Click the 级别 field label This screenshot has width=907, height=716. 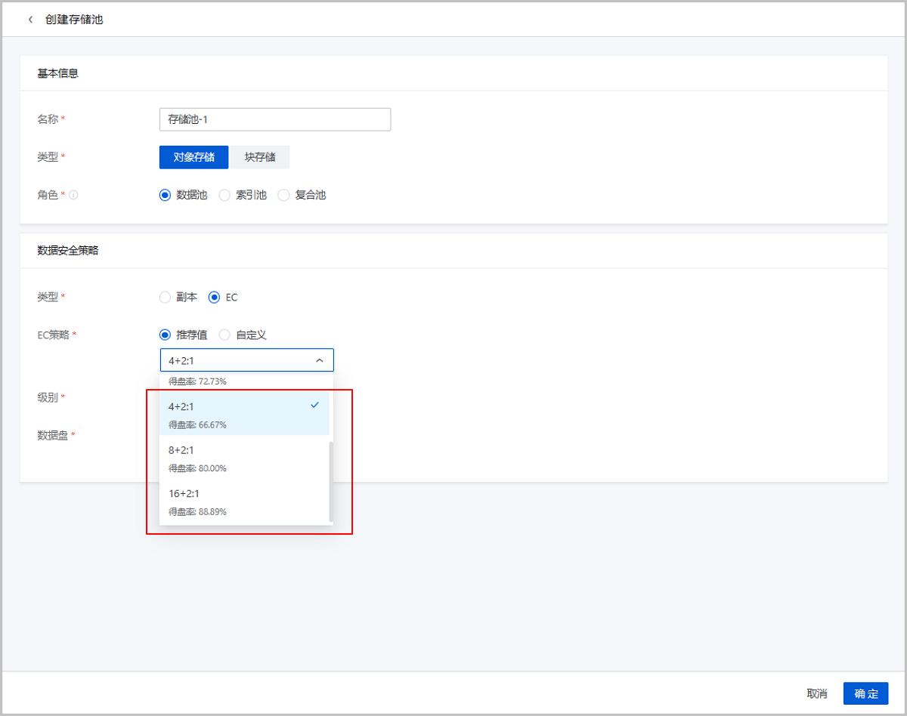[48, 397]
